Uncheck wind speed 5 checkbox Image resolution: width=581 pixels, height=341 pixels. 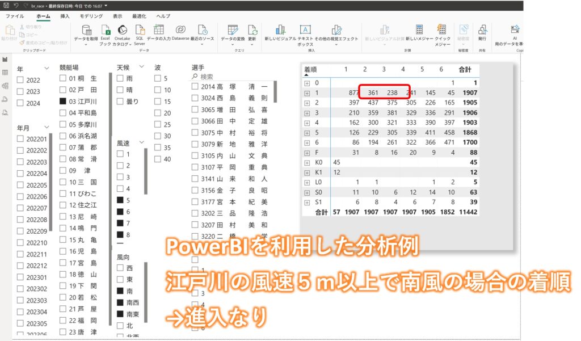coord(120,200)
